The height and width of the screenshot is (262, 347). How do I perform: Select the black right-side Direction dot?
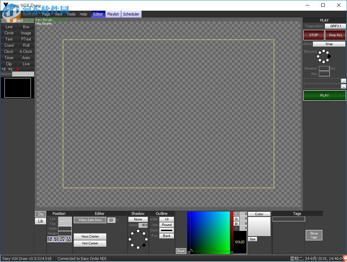pyautogui.click(x=329, y=56)
